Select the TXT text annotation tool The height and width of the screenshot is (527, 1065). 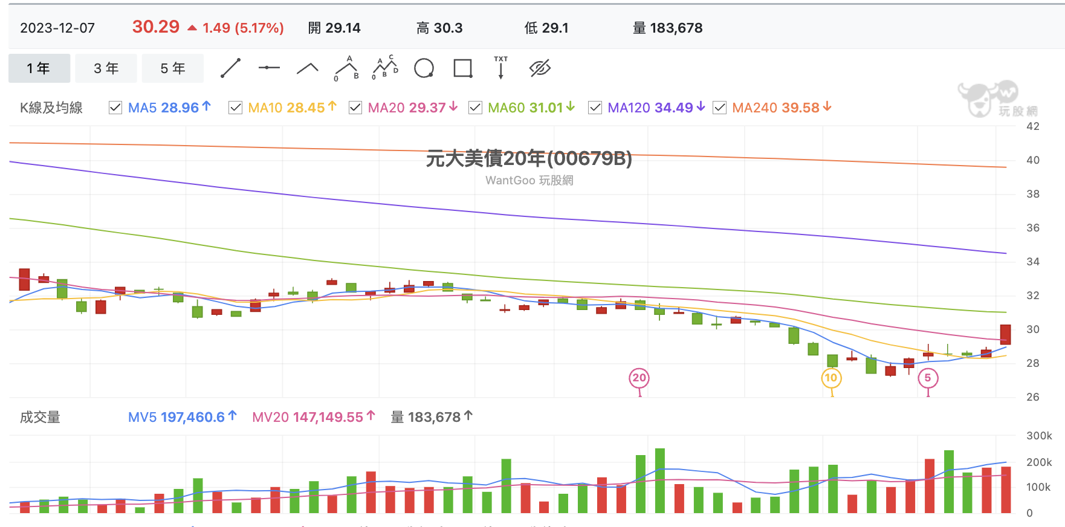501,68
